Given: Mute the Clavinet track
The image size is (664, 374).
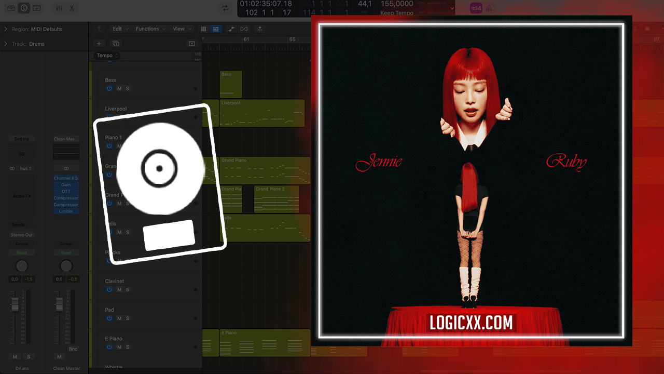Looking at the screenshot, I should 119,290.
